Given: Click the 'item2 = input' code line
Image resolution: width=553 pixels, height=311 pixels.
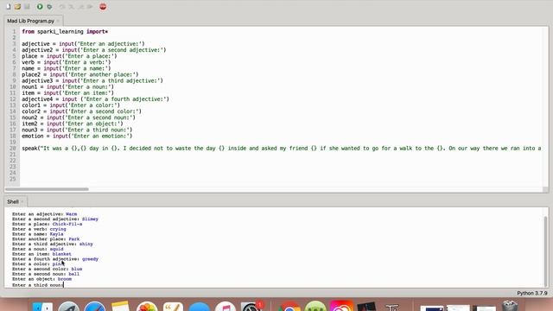Looking at the screenshot, I should tap(73, 124).
